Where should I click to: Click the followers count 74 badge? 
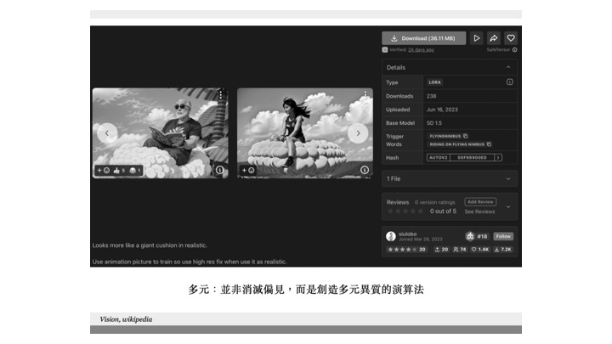[460, 250]
